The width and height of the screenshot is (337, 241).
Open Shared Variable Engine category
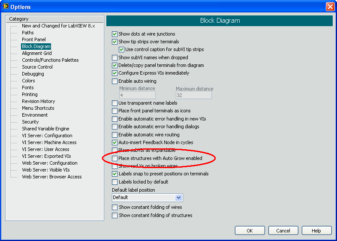pyautogui.click(x=45, y=129)
